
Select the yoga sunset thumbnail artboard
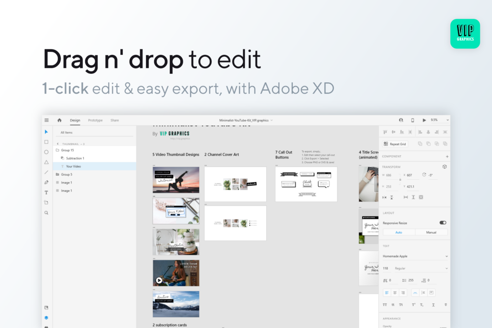(176, 180)
